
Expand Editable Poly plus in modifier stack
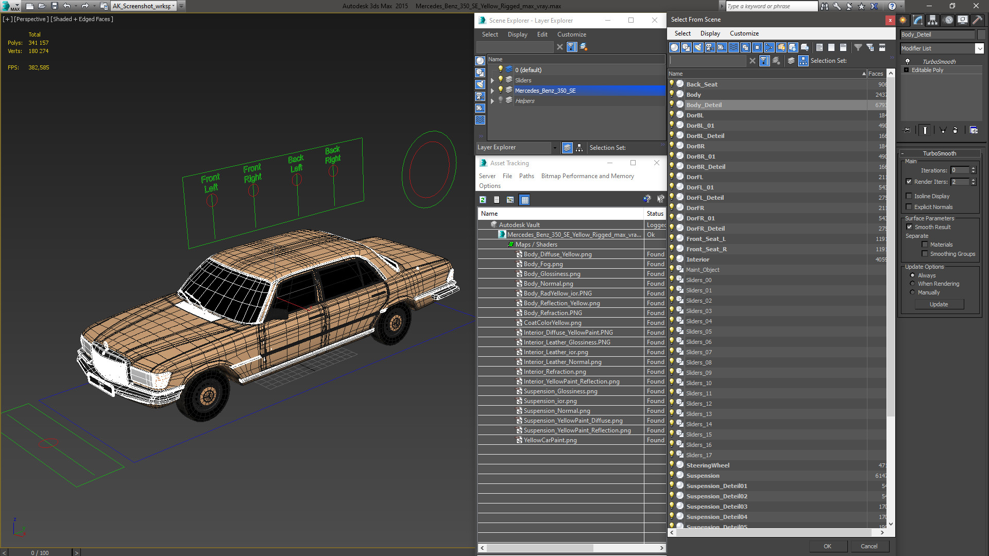(x=906, y=70)
